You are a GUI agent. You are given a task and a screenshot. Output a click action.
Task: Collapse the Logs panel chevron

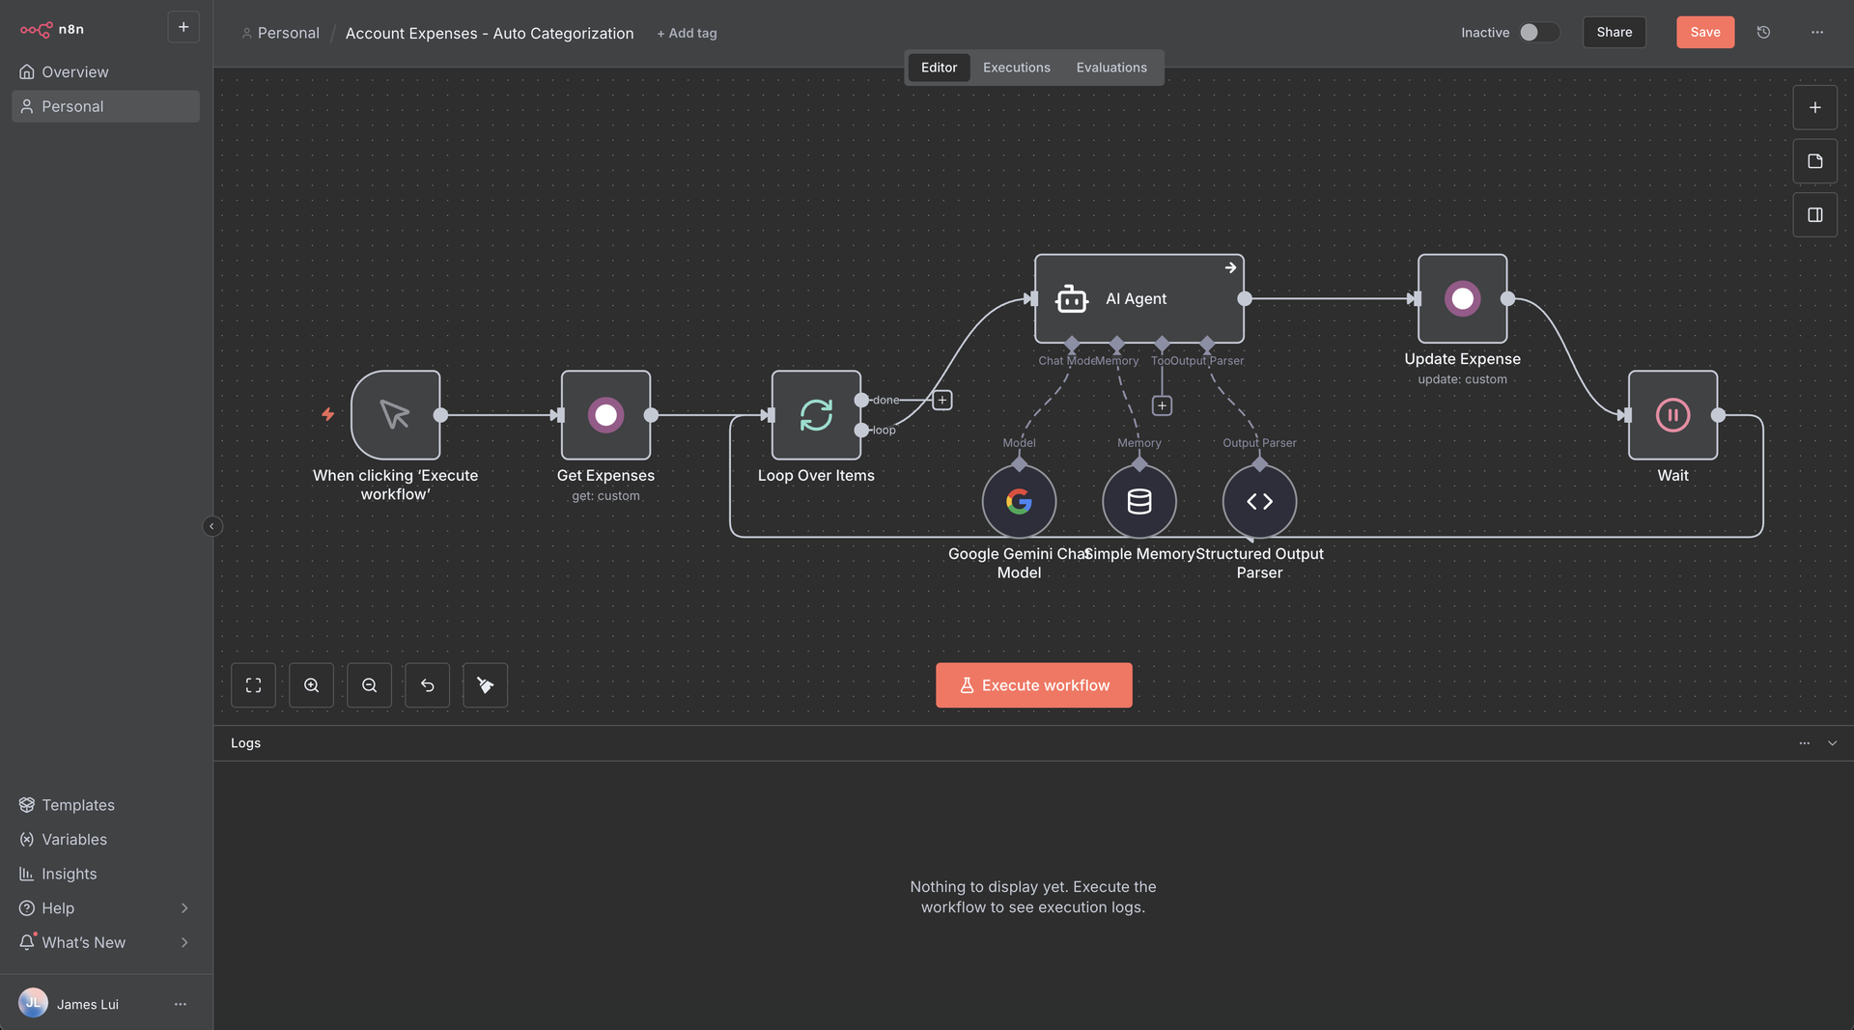[1832, 743]
